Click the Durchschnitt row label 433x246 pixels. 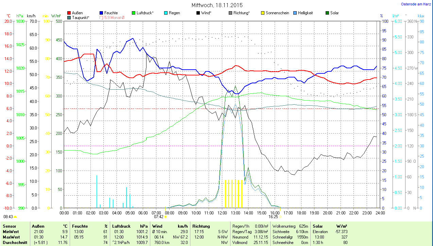[x=14, y=243]
